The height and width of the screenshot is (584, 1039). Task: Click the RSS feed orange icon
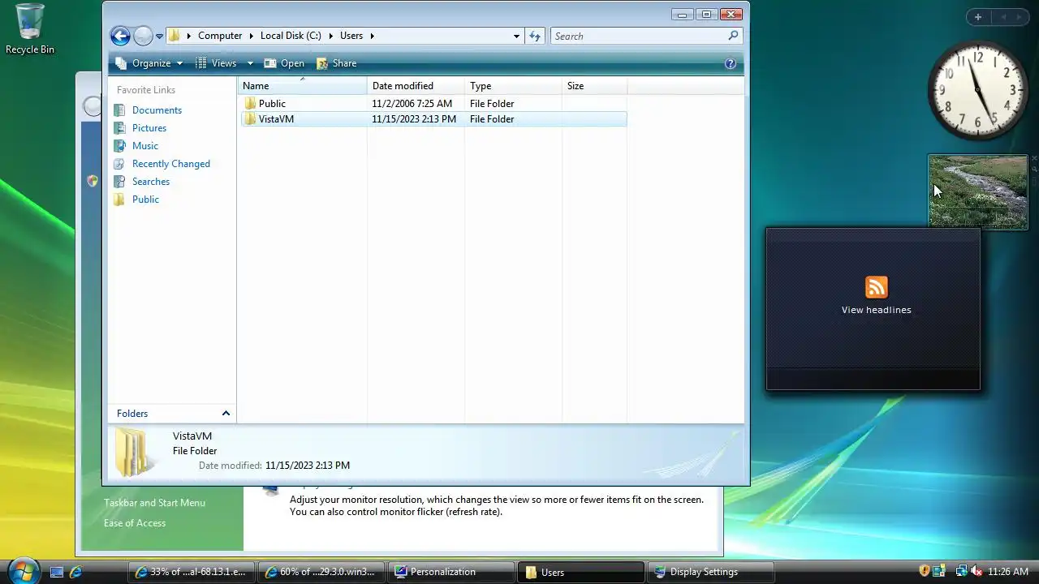[x=876, y=287]
